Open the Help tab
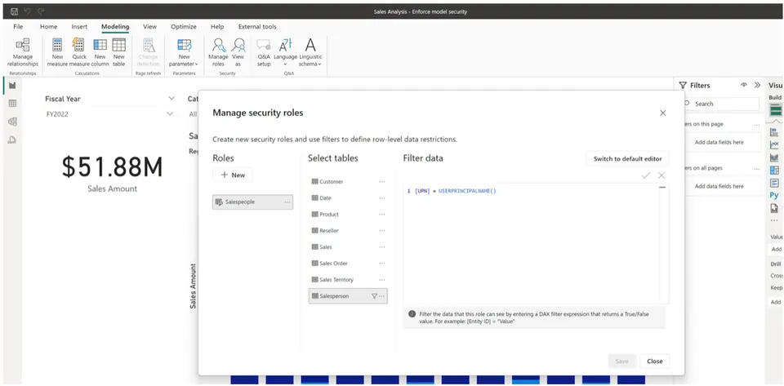784x386 pixels. (x=217, y=26)
